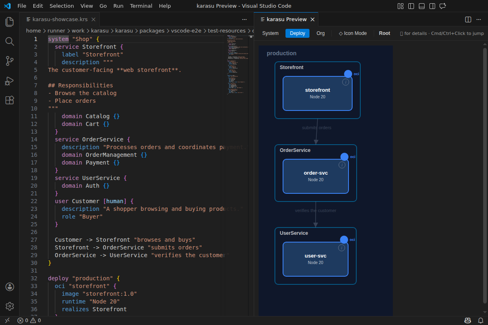Open the Explorer view in activity bar
488x325 pixels.
pyautogui.click(x=10, y=22)
